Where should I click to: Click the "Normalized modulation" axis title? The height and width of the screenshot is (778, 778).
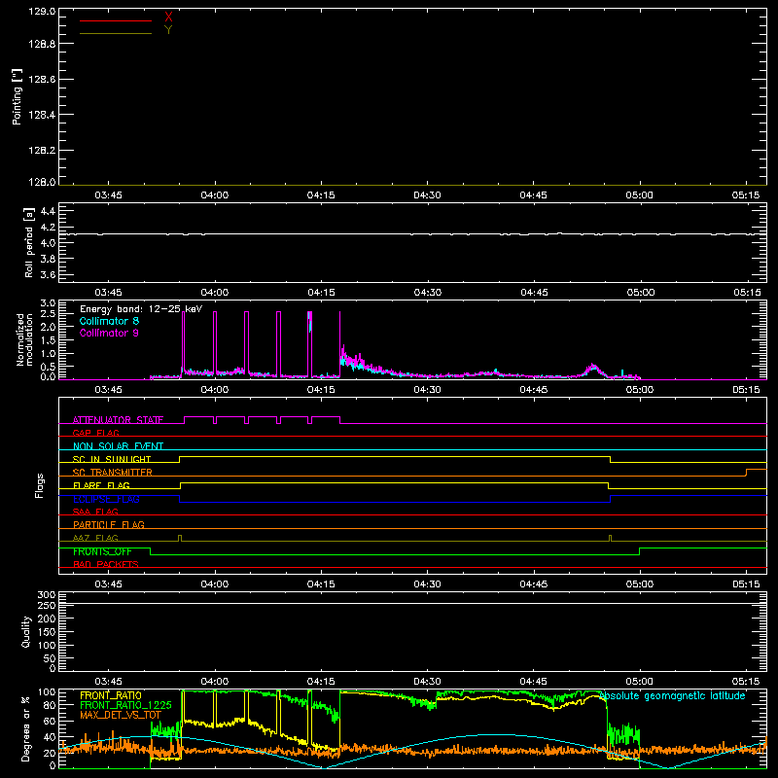tap(24, 339)
